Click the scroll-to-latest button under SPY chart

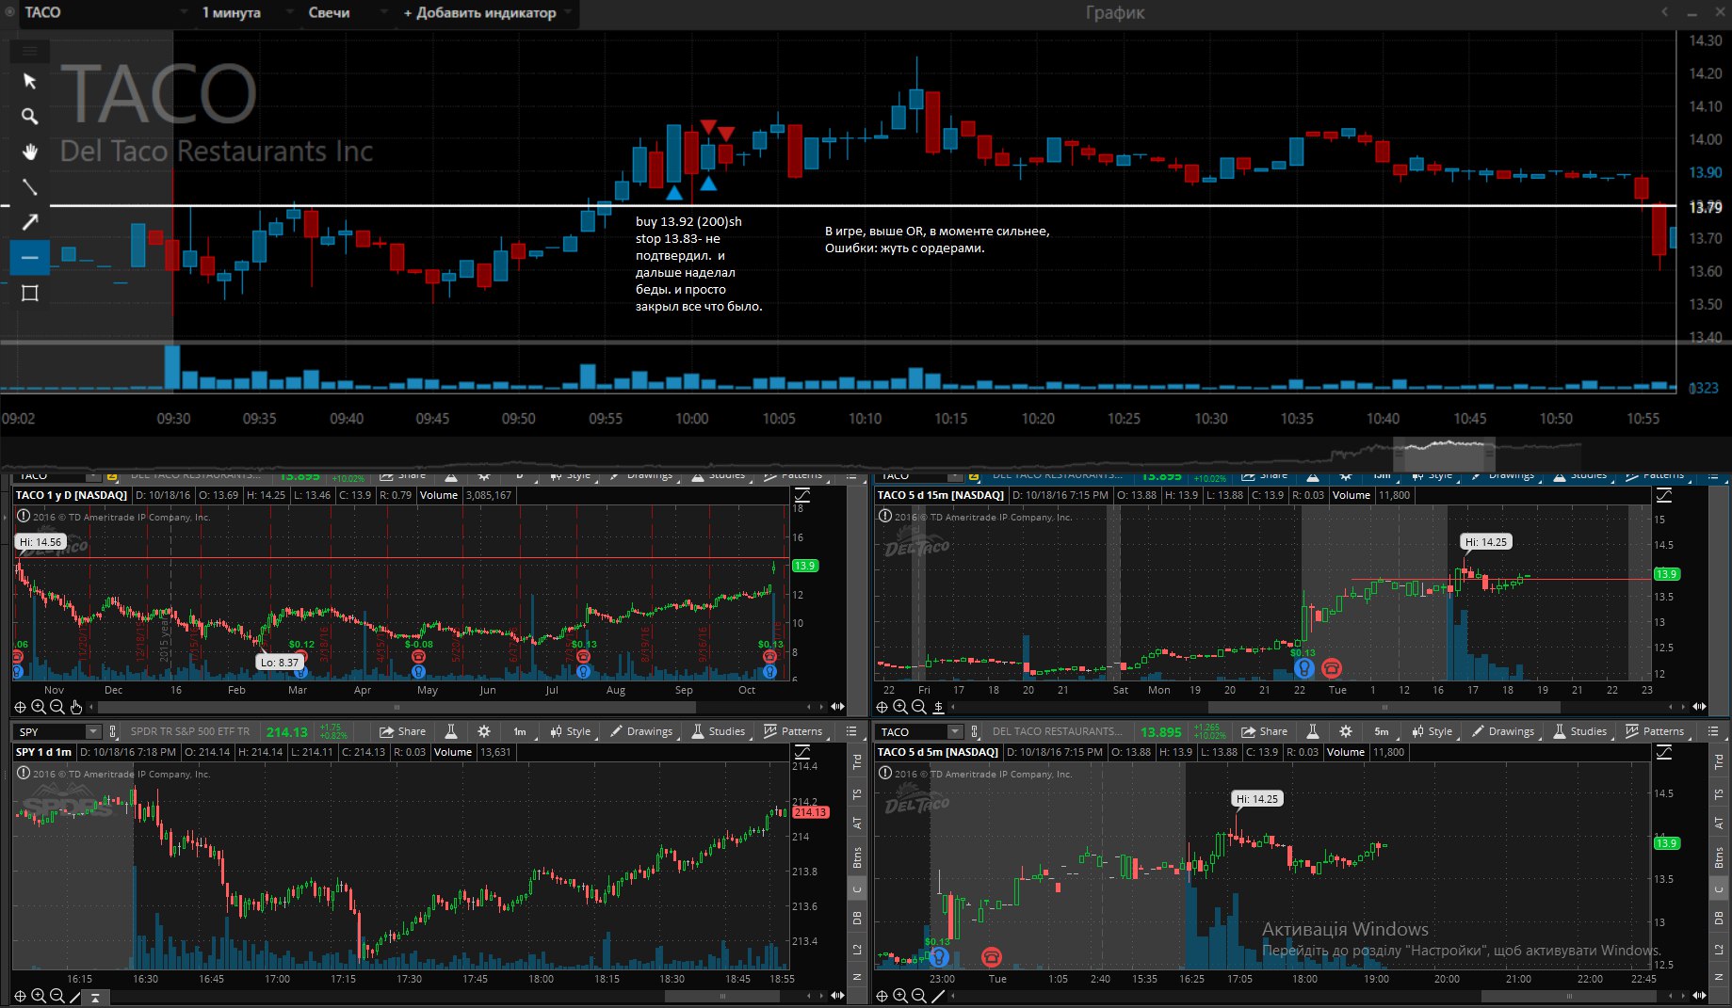(x=95, y=996)
